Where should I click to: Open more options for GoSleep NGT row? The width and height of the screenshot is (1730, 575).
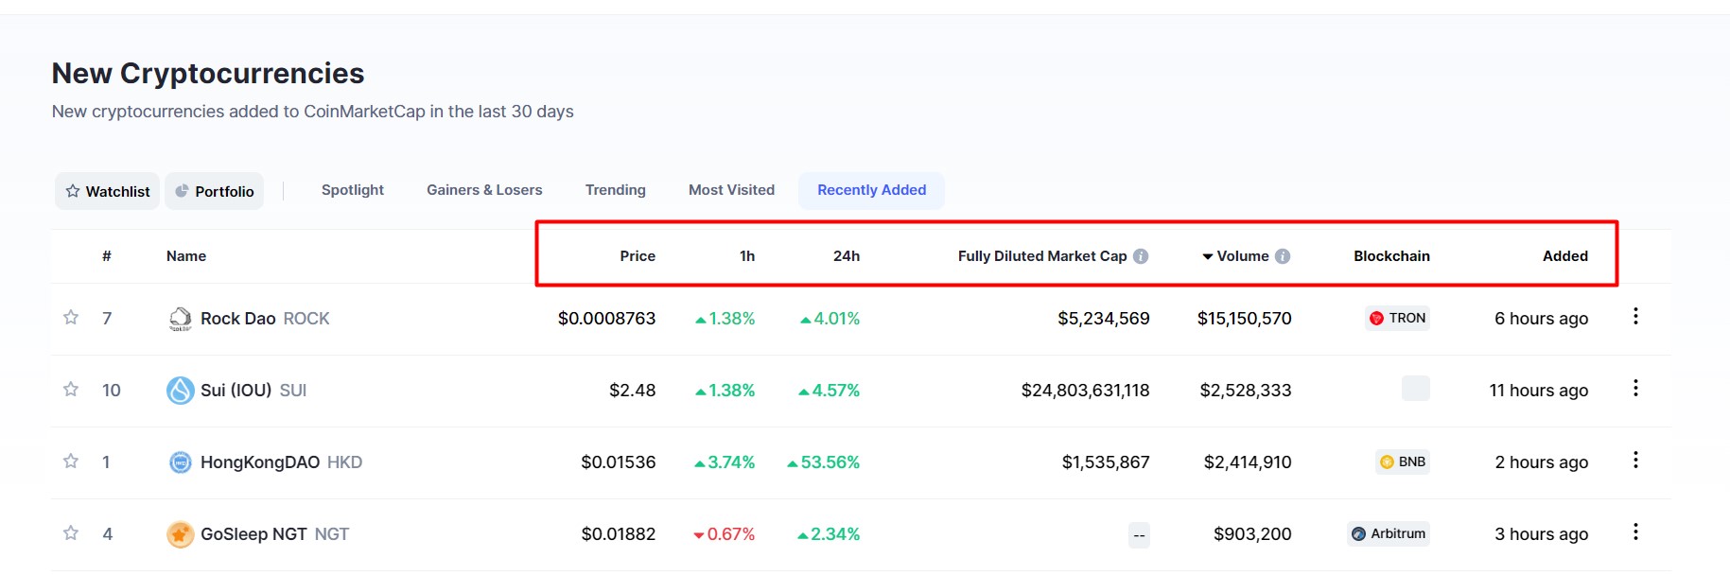coord(1635,532)
